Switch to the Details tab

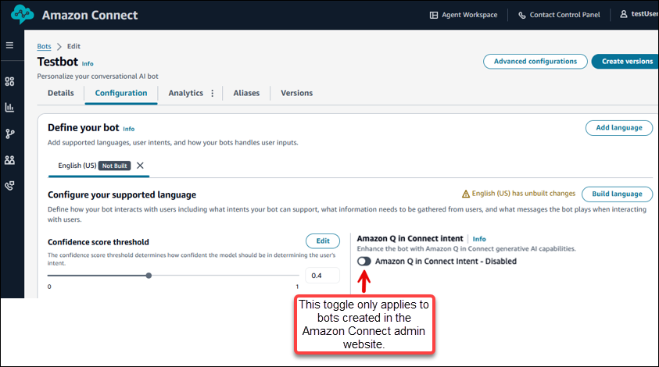[x=60, y=93]
